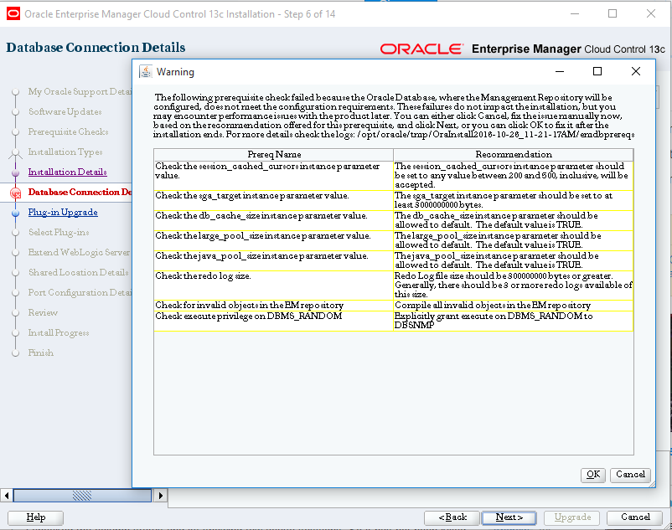The image size is (672, 530).
Task: Click the left arrow of the horizontal scrollbar
Action: click(x=7, y=496)
